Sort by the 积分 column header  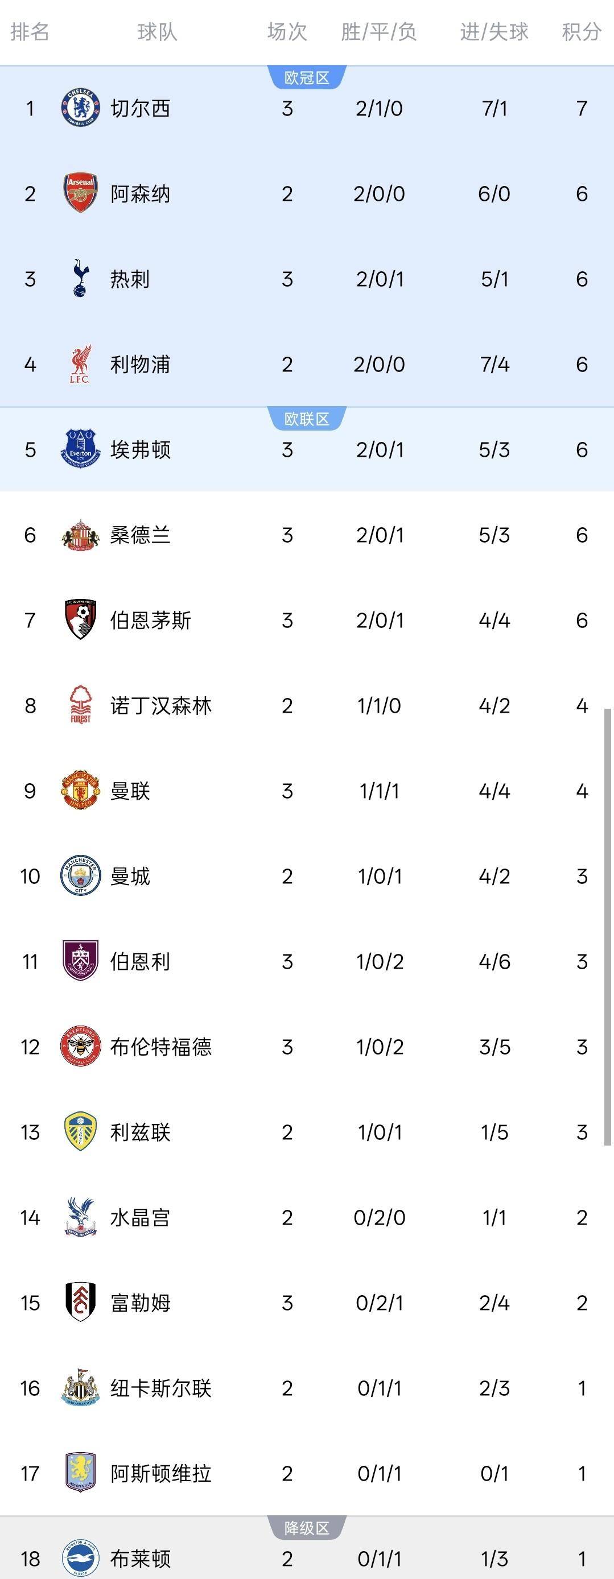581,32
